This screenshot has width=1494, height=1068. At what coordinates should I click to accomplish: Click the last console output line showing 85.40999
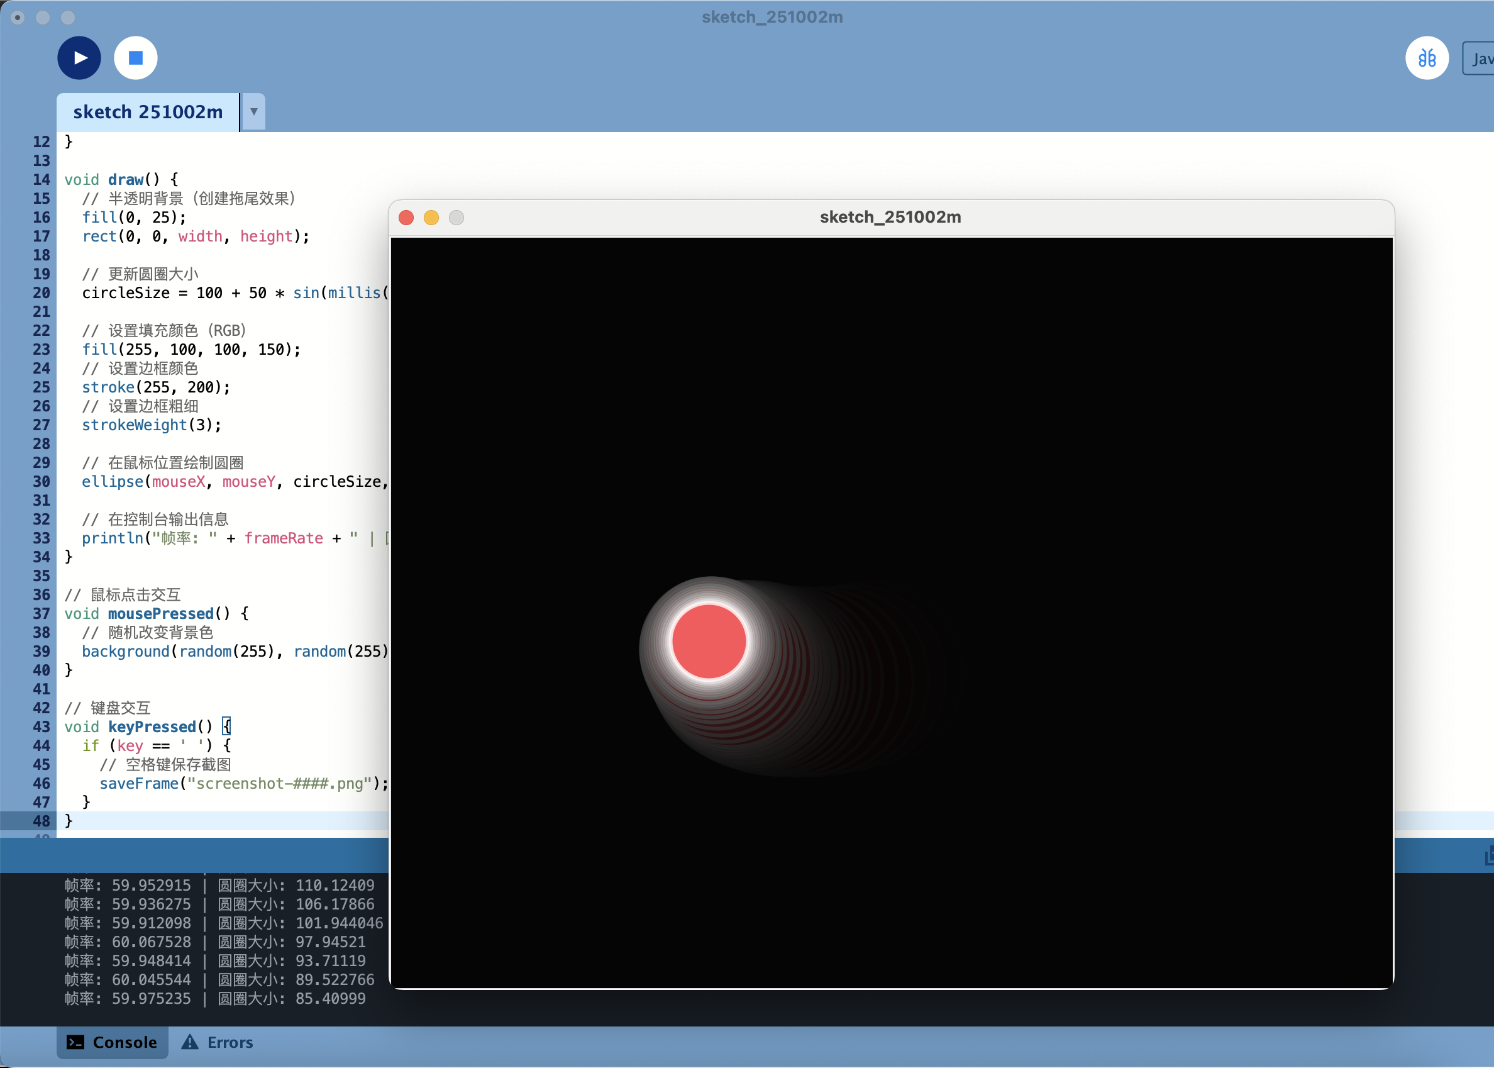pos(215,998)
